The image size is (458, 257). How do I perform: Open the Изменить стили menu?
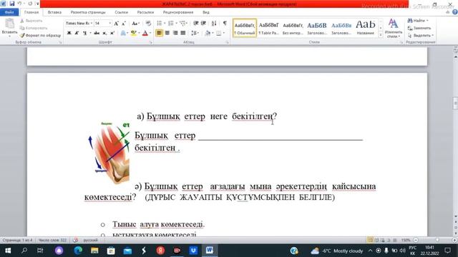coord(393,28)
